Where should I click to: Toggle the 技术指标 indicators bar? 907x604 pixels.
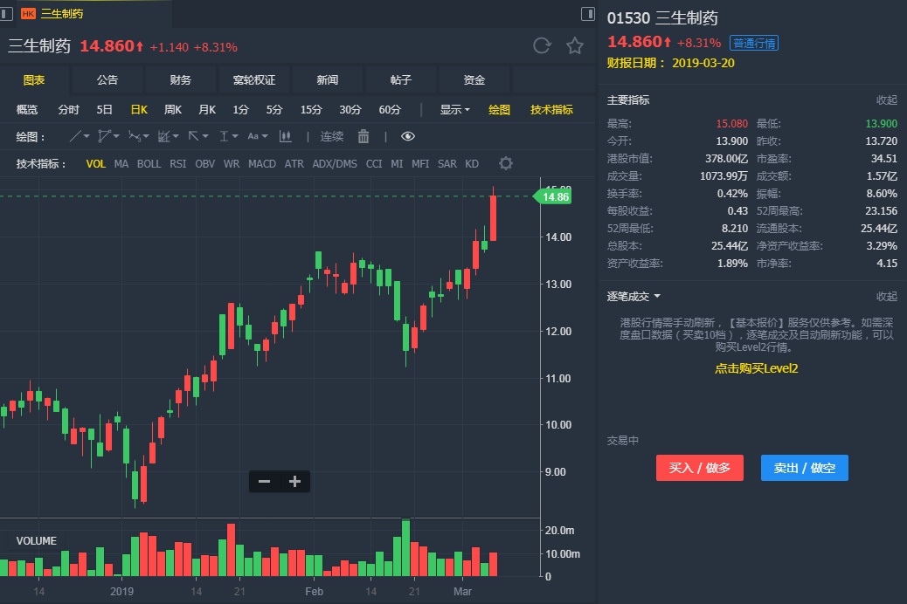pos(551,110)
